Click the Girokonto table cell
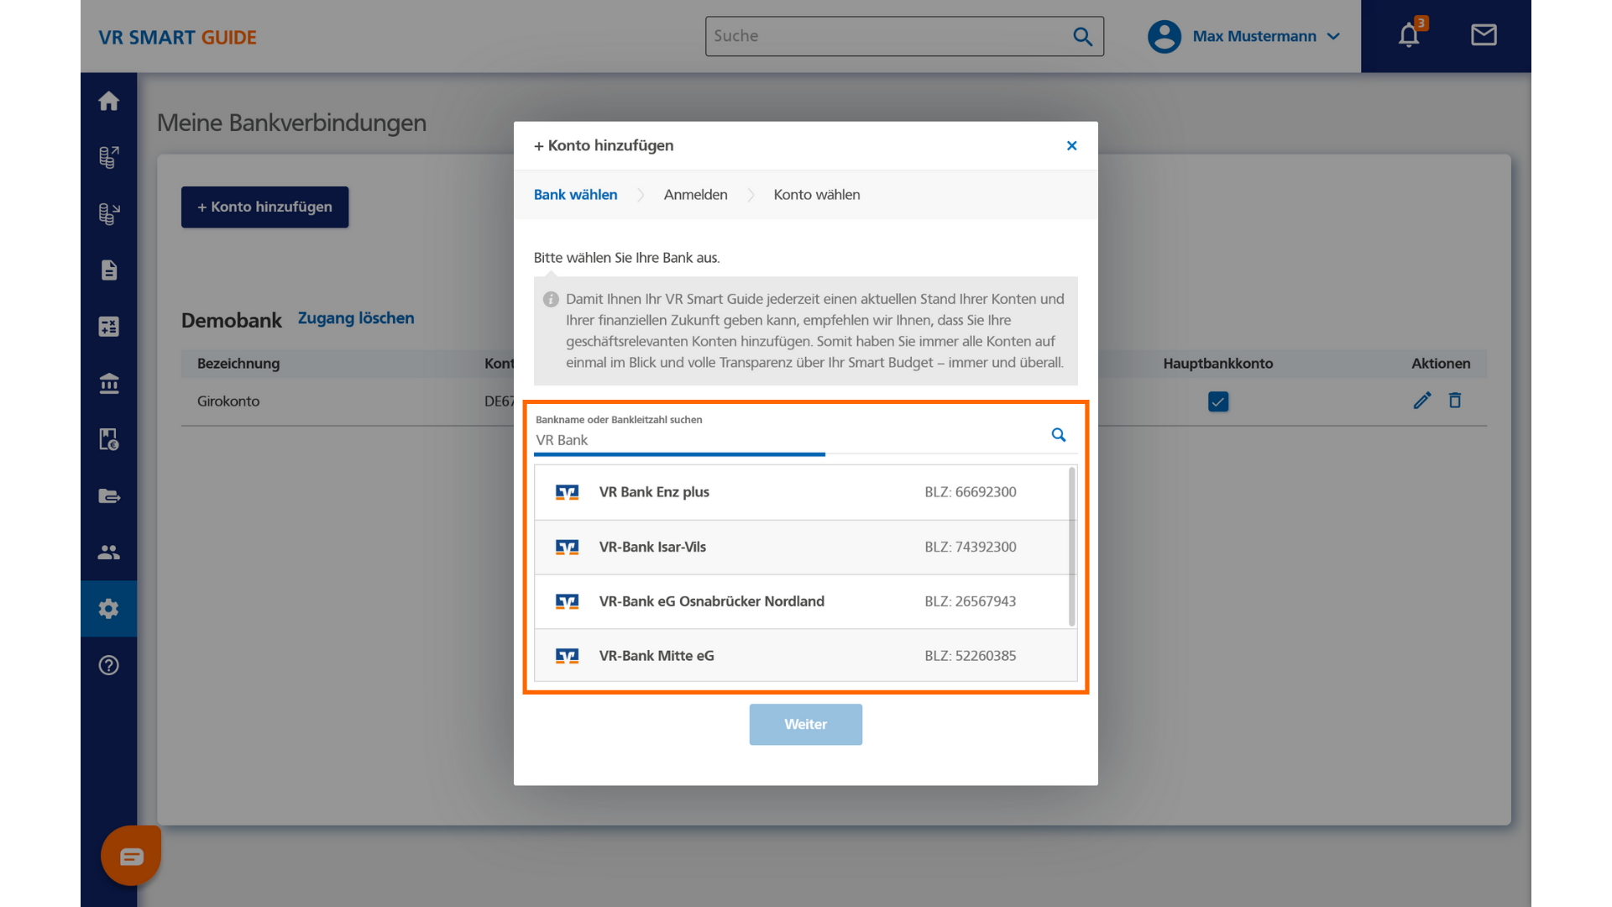1612x907 pixels. coord(228,401)
